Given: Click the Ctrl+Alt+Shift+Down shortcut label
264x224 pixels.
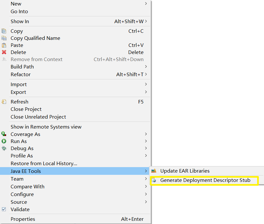Looking at the screenshot, I should click(118, 59).
